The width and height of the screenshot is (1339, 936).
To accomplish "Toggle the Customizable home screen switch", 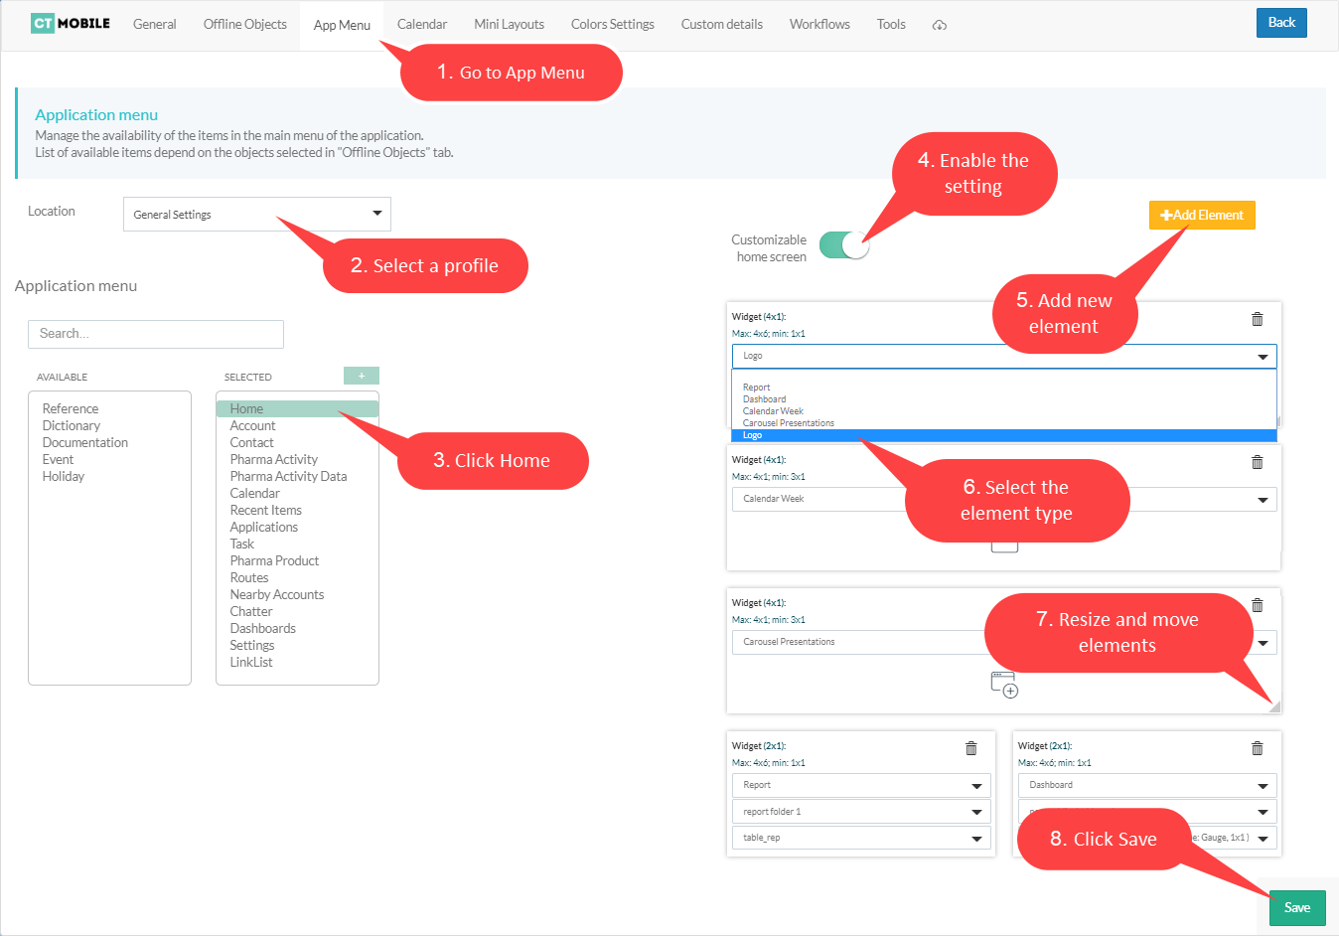I will (x=844, y=245).
